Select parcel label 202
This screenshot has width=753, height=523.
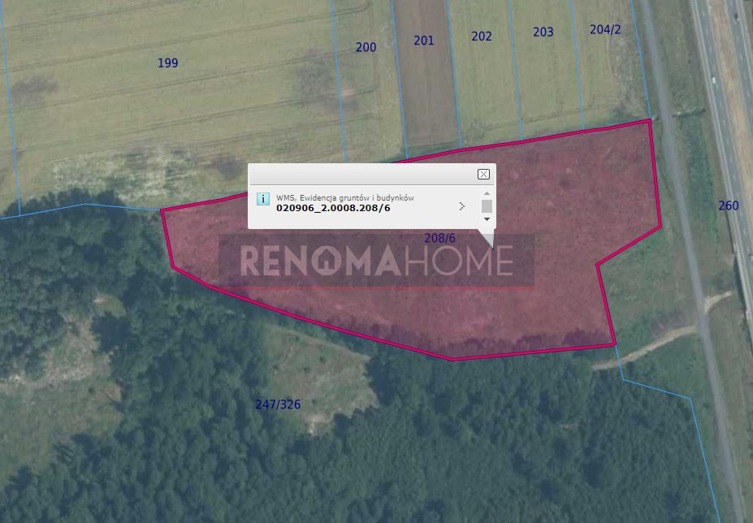click(482, 37)
